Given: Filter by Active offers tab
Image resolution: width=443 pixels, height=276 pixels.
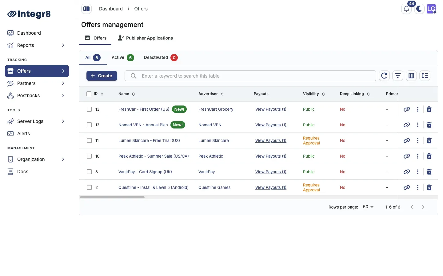Looking at the screenshot, I should [x=123, y=58].
